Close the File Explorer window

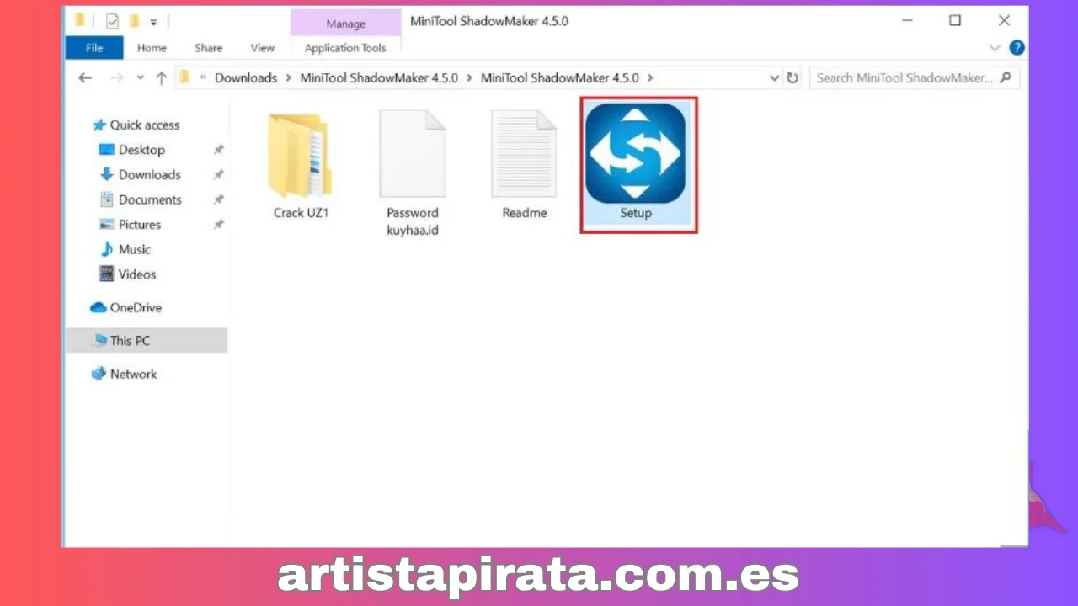(1004, 21)
